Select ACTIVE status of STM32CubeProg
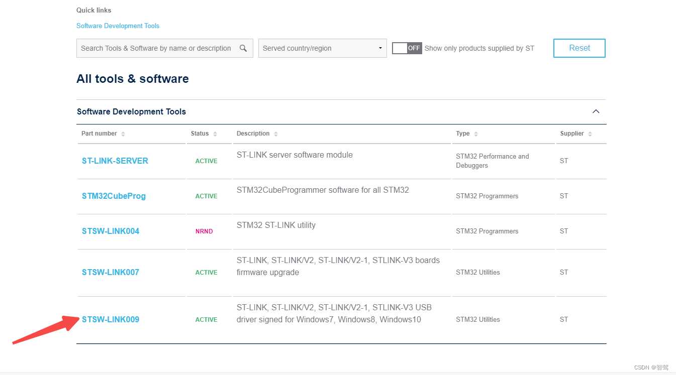The image size is (676, 375). pos(206,196)
